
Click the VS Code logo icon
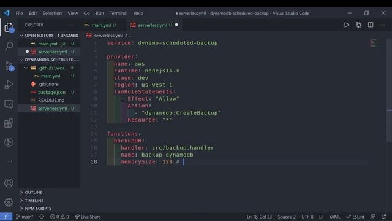coord(7,13)
